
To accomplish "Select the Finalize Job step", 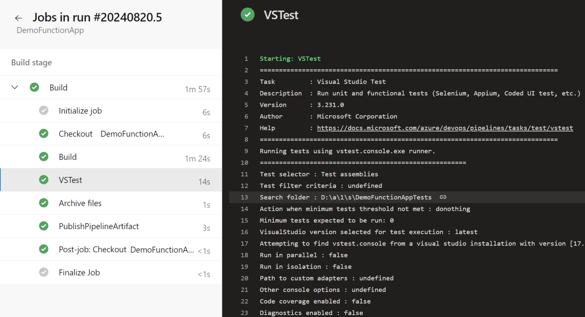I will point(111,273).
